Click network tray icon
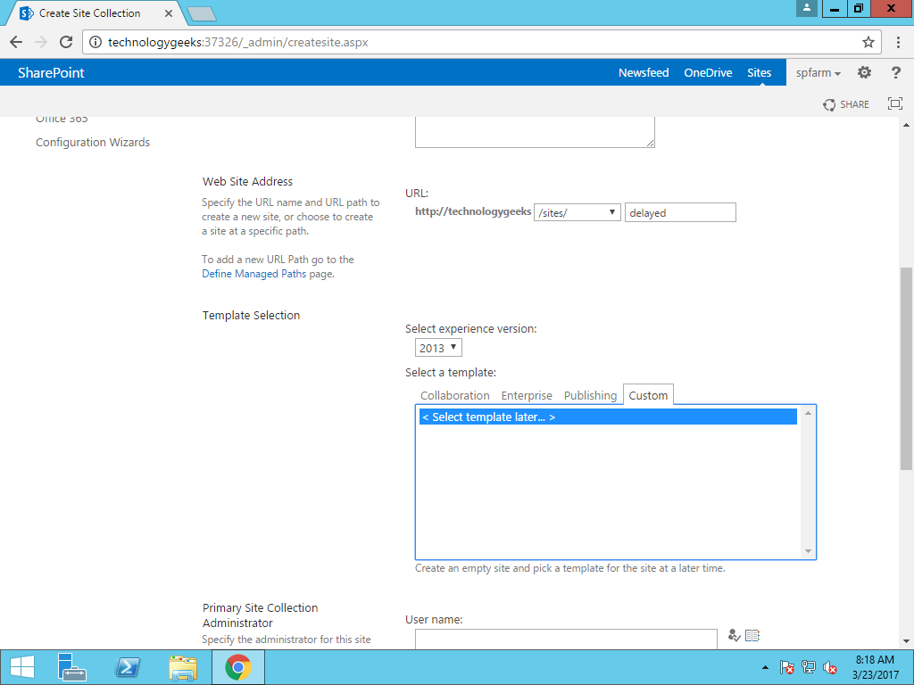Viewport: 914px width, 685px height. 809,667
